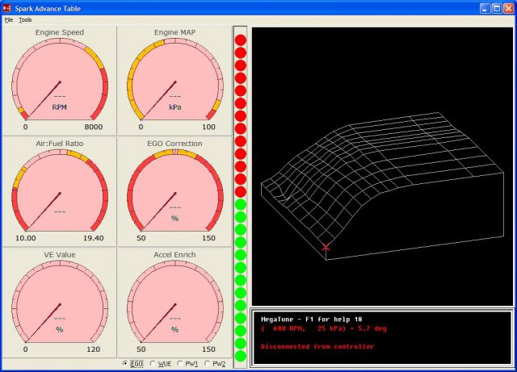Screen dimensions: 517x372
Task: Click the red X cursor on 3D table
Action: (326, 247)
